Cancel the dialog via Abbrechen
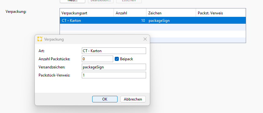This screenshot has width=263, height=113. (x=133, y=99)
